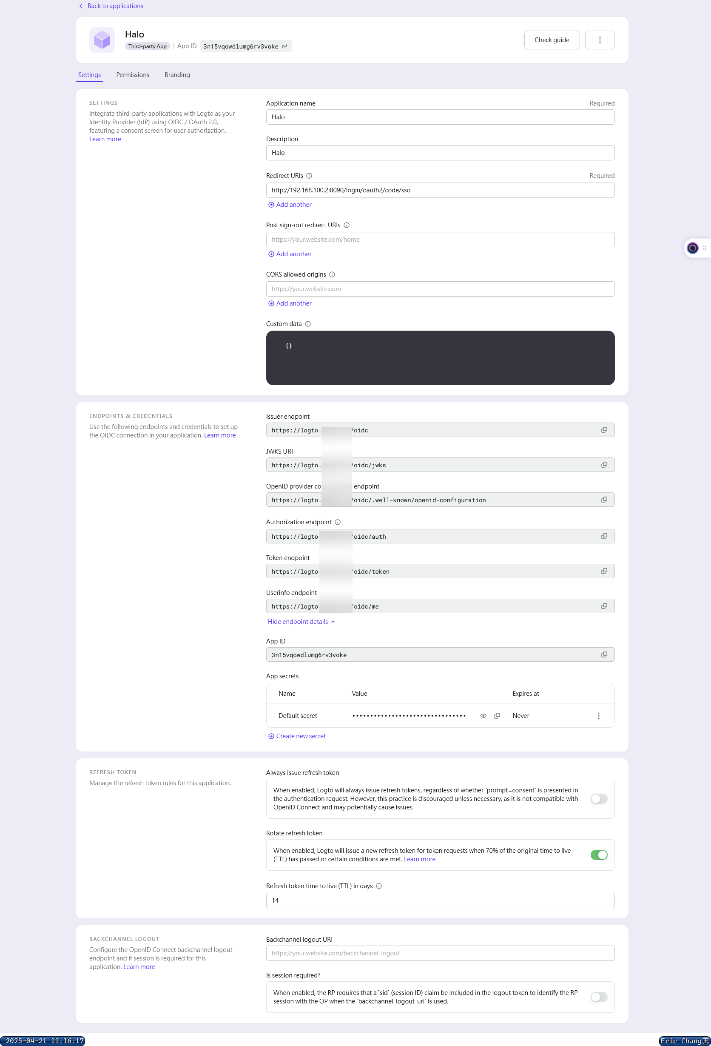This screenshot has width=711, height=1046.
Task: Turn on Is session required toggle
Action: (x=599, y=997)
